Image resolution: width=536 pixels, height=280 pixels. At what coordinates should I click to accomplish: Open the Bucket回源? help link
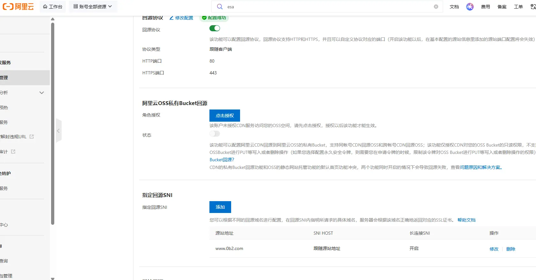[x=222, y=160]
